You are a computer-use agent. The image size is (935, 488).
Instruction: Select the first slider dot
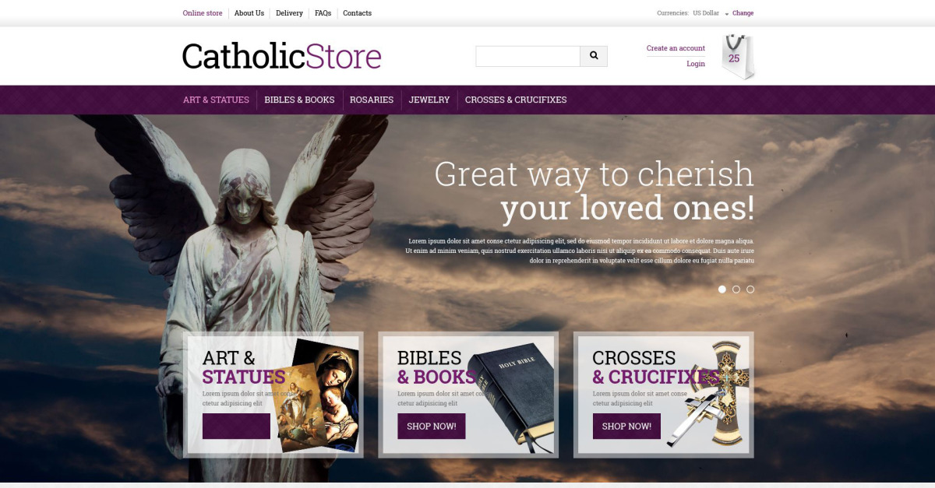pyautogui.click(x=722, y=289)
